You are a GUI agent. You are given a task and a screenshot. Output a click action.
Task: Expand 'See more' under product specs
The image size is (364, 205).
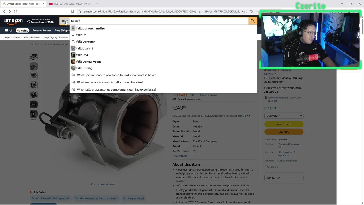[x=179, y=156]
